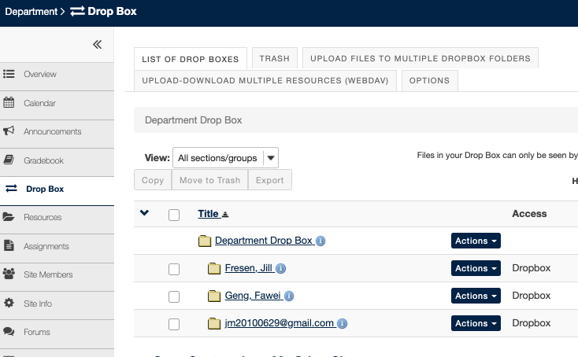
Task: Select the Geng, Fawei folder checkbox
Action: click(174, 296)
